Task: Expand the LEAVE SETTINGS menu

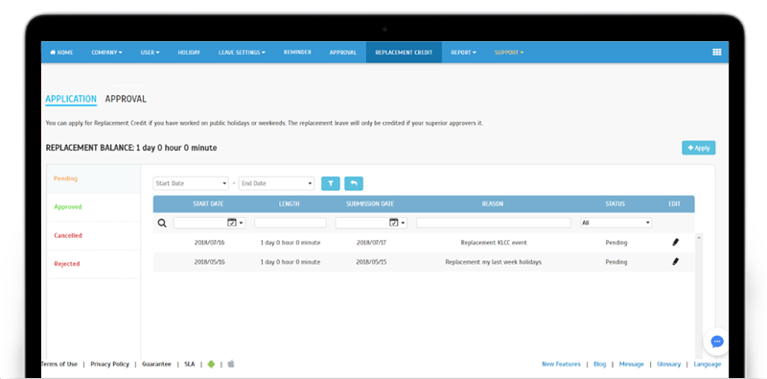Action: (242, 53)
